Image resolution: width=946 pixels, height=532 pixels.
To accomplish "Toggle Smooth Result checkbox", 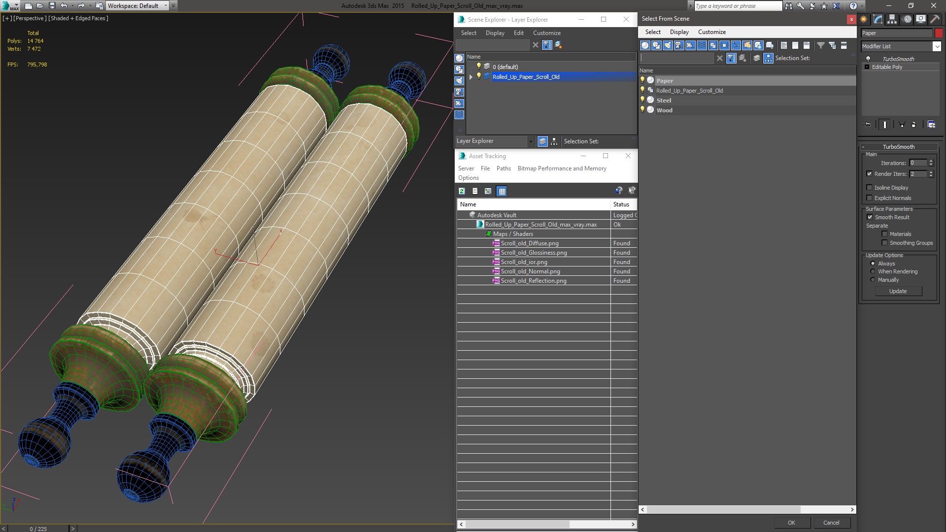I will click(x=870, y=217).
